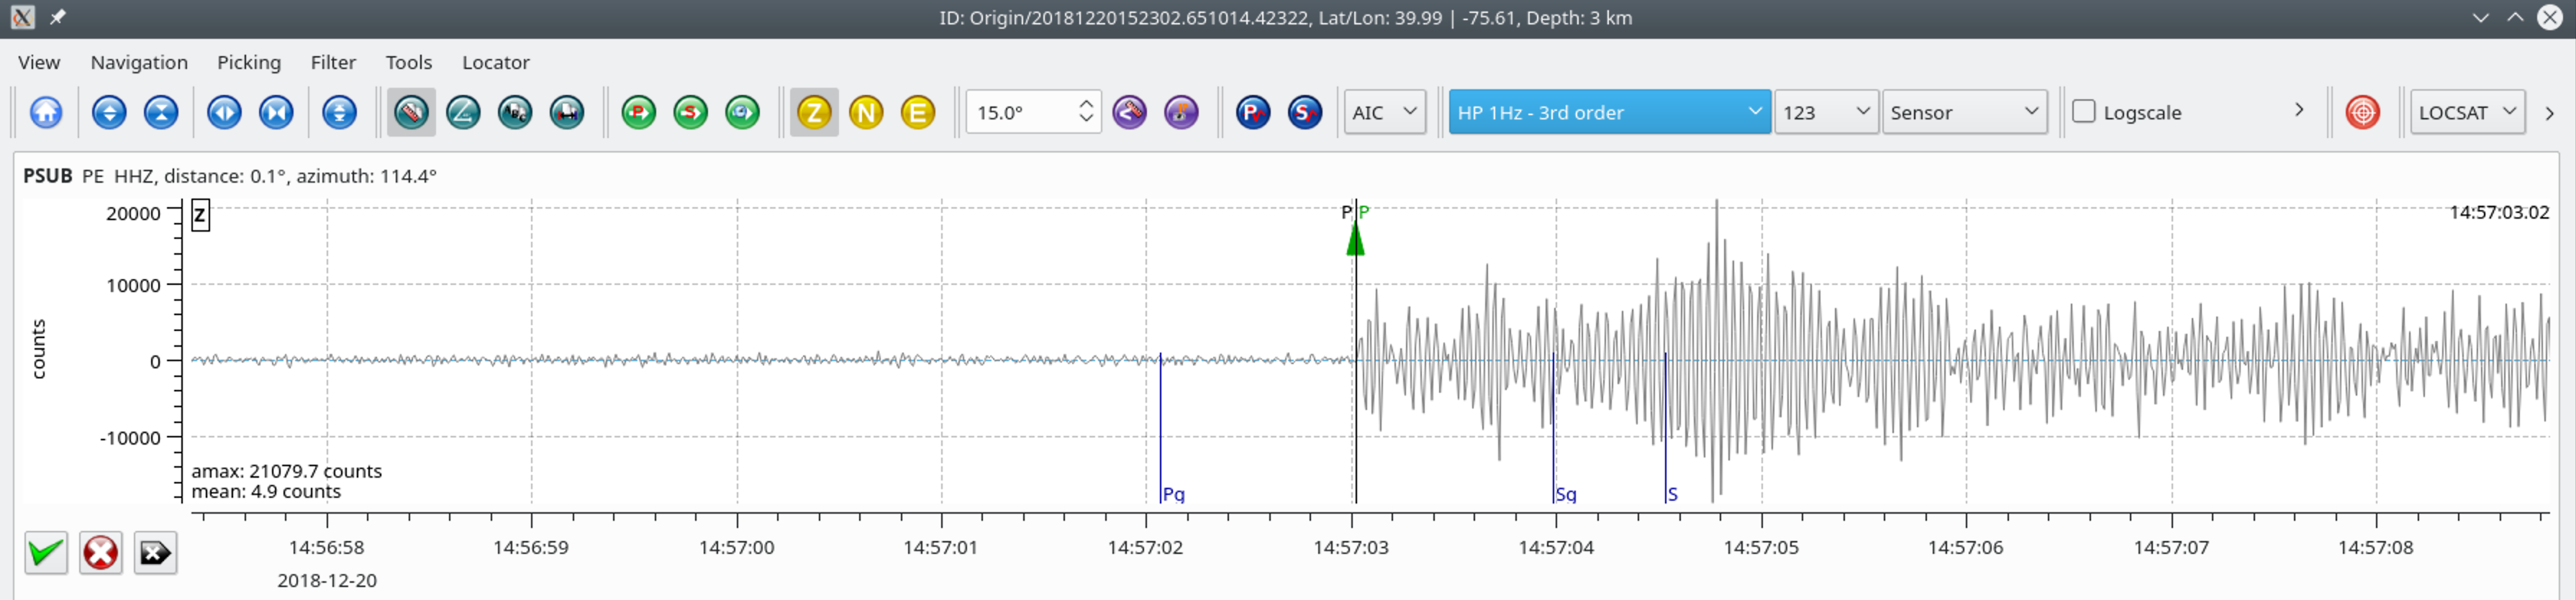Click the green P pick marker on trace
This screenshot has width=2576, height=600.
click(x=1356, y=239)
